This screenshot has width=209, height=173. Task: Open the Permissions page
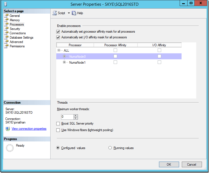point(17,46)
